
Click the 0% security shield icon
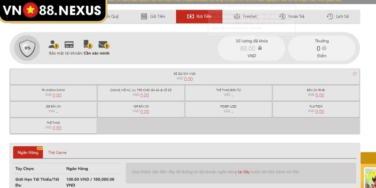click(x=27, y=48)
